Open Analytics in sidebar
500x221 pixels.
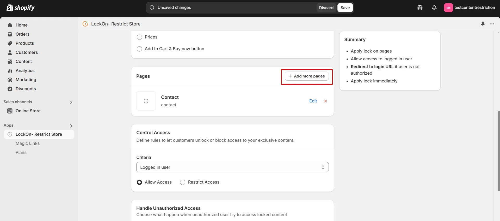pyautogui.click(x=25, y=70)
